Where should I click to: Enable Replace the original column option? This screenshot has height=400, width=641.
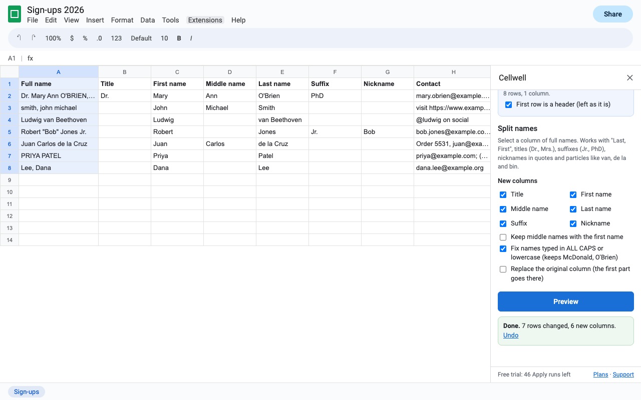coord(503,269)
